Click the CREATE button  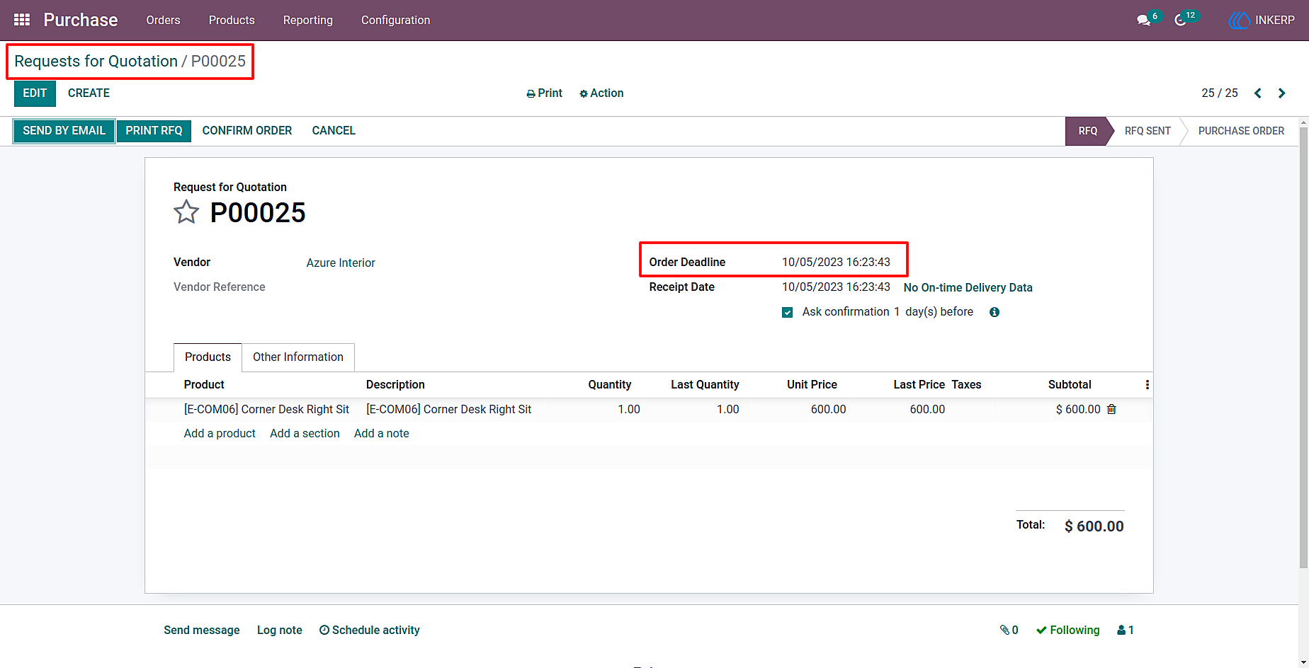tap(89, 93)
